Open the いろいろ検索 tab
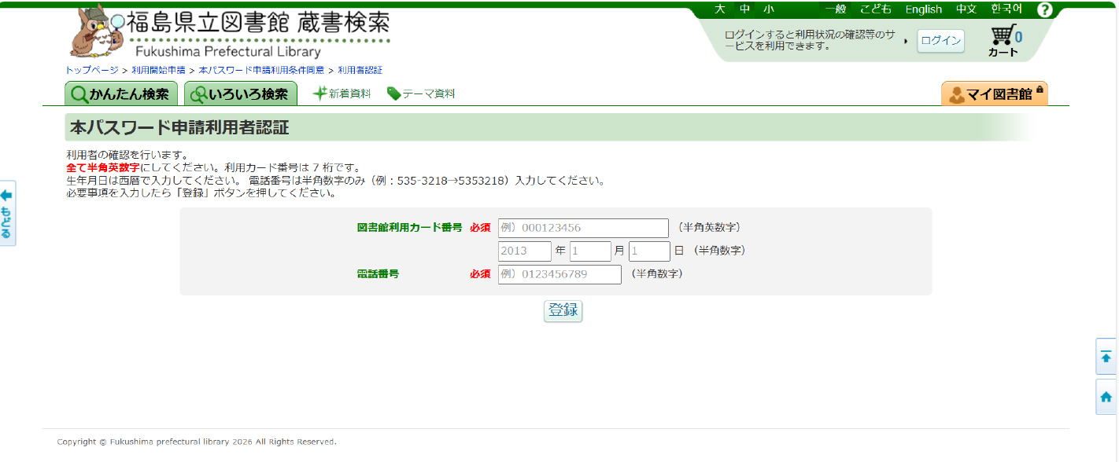The width and height of the screenshot is (1119, 462). [x=241, y=94]
